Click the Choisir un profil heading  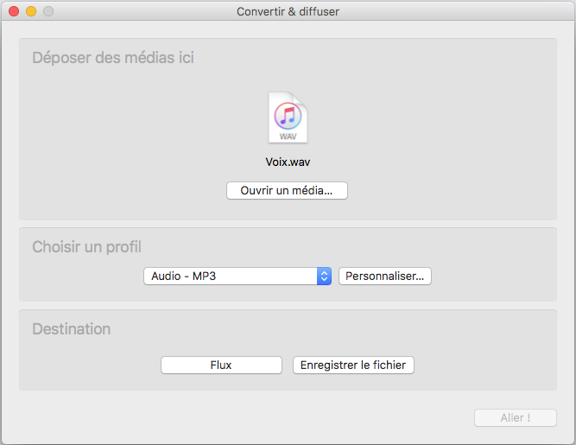coord(86,247)
